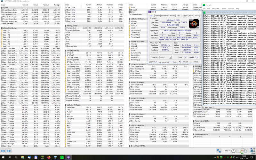Select the CPU Package Power row
Viewport: 256px width, 160px height.
click(94, 67)
